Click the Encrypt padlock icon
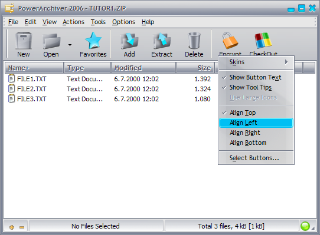 tap(230, 40)
